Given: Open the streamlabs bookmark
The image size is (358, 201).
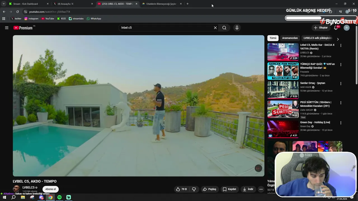Looking at the screenshot, I should [x=76, y=19].
